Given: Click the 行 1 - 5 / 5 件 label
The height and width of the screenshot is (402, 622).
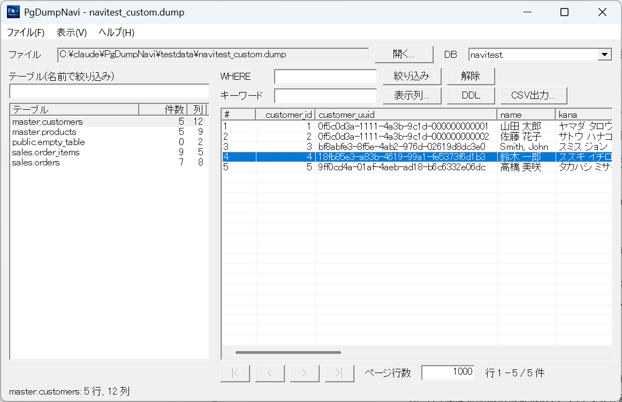Looking at the screenshot, I should click(515, 373).
